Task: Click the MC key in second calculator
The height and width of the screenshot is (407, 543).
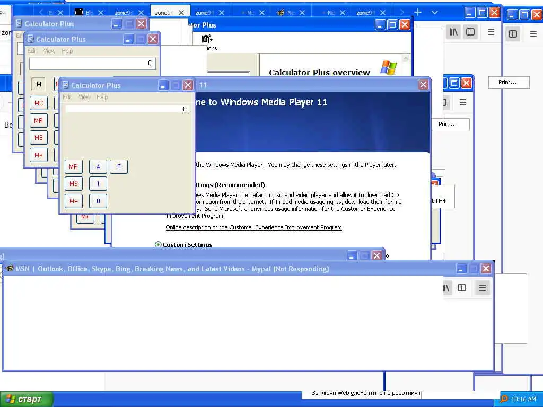Action: coord(38,103)
